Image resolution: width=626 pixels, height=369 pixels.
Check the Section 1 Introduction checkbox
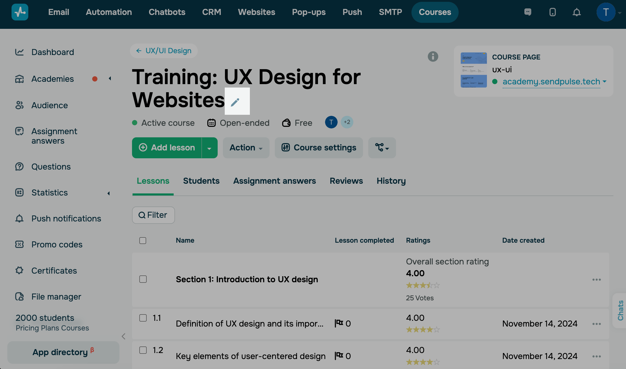(x=143, y=279)
